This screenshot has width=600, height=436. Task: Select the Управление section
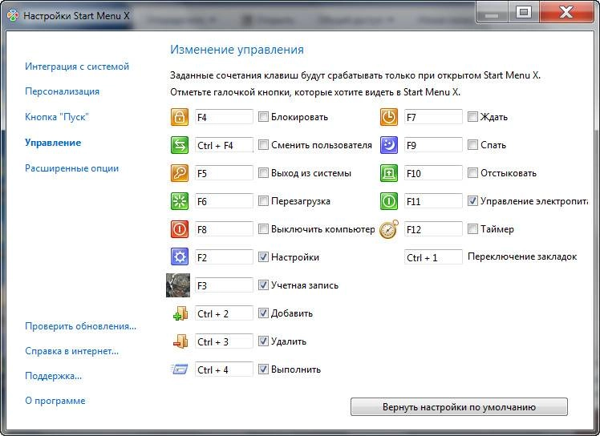53,143
